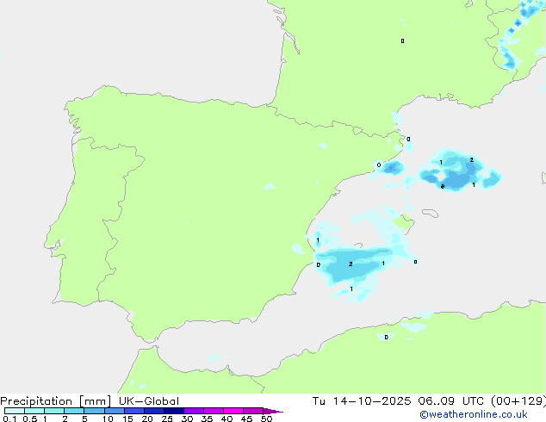
Task: Pick the 0.1–0.5 mm palest cyan legend swatch
Action: [x=15, y=411]
